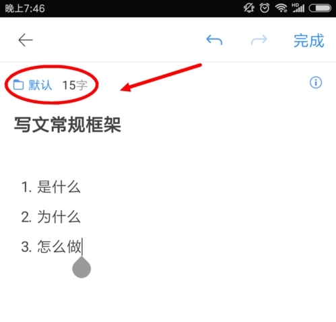This screenshot has width=336, height=322.
Task: Tap list item 1 是什么
Action: point(51,187)
